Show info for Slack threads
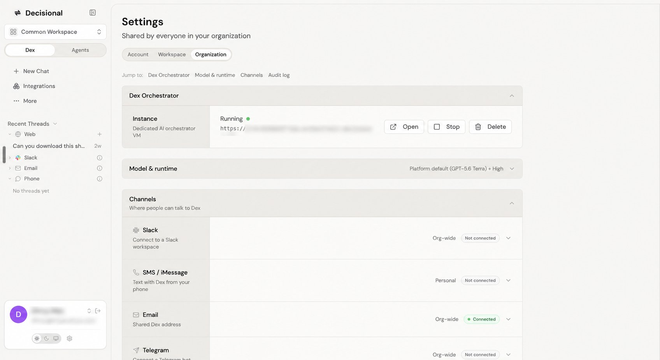The image size is (660, 360). [100, 158]
